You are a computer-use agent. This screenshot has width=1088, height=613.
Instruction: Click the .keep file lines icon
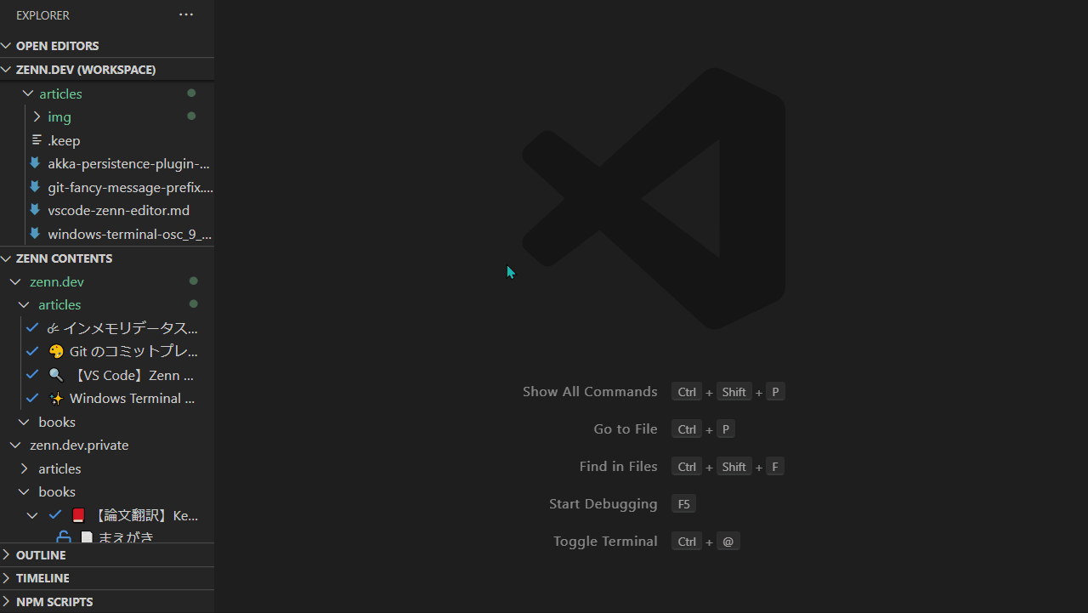[37, 139]
